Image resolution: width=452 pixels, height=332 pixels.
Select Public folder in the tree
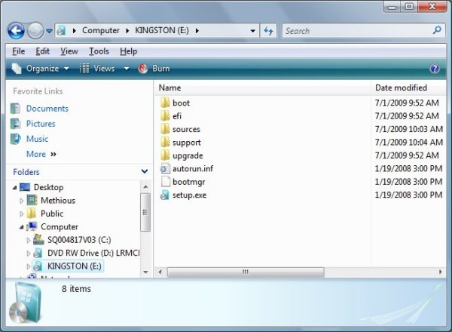tap(52, 214)
